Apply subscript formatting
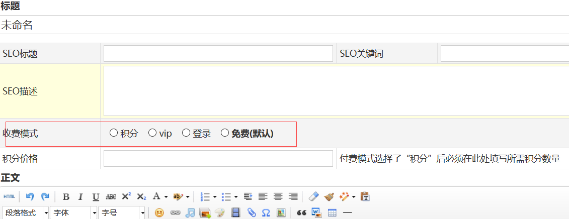 pyautogui.click(x=141, y=196)
